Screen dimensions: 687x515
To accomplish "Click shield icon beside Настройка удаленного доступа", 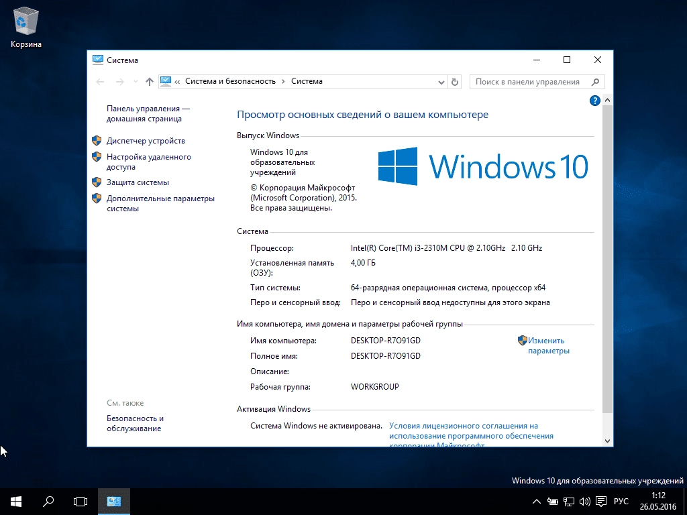I will (x=97, y=157).
